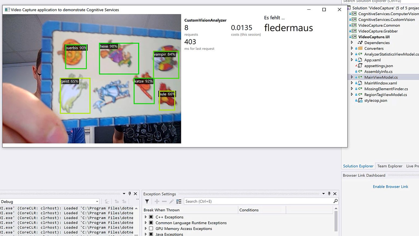This screenshot has height=236, width=419.
Task: Click the clear all output icon
Action: click(107, 201)
